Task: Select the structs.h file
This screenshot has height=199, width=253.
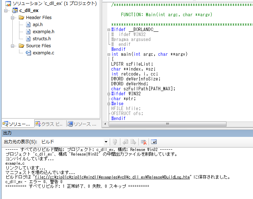Action: (x=42, y=39)
